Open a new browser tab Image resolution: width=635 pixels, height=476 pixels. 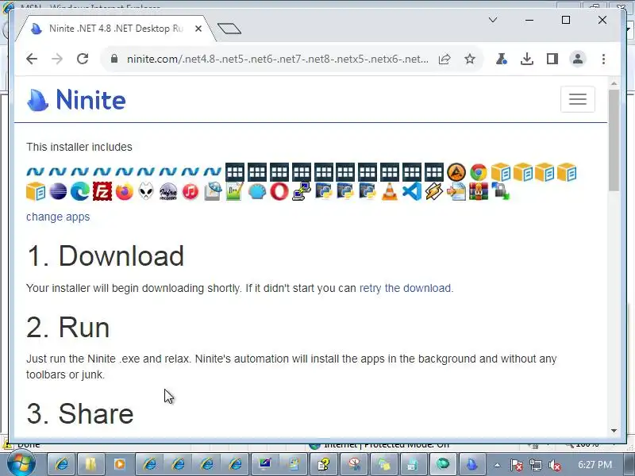pos(229,29)
